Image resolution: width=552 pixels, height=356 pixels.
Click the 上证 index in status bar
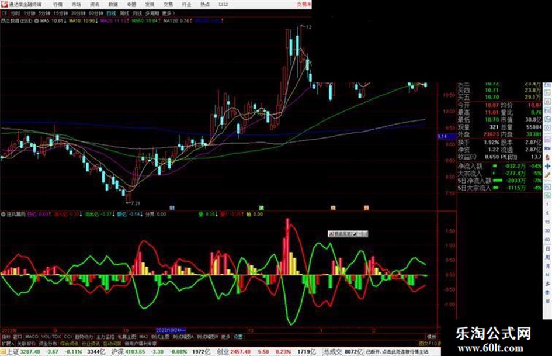[13, 352]
